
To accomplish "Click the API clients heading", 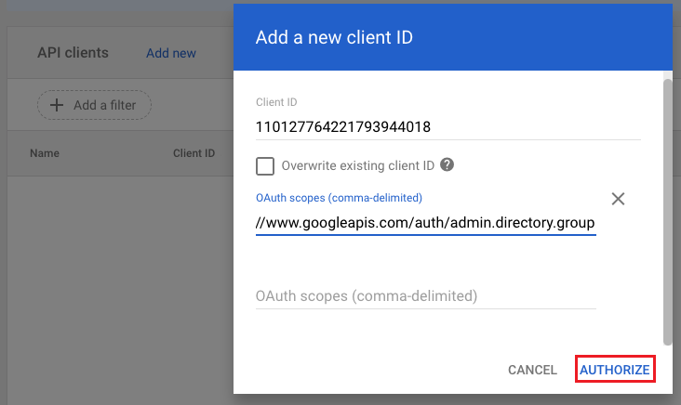I will (x=73, y=52).
